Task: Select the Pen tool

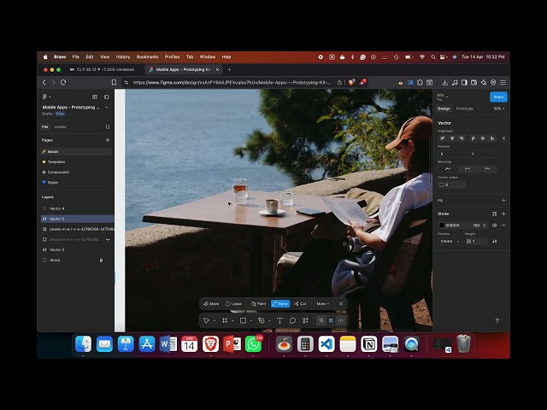Action: coord(261,320)
